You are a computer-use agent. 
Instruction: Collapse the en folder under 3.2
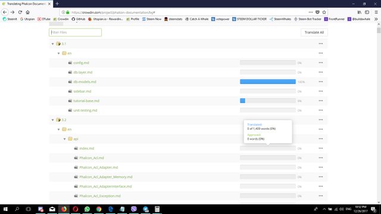pyautogui.click(x=58, y=130)
